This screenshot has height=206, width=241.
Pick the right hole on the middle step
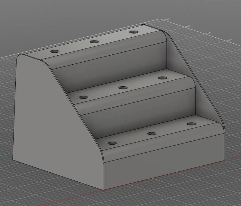pos(162,78)
